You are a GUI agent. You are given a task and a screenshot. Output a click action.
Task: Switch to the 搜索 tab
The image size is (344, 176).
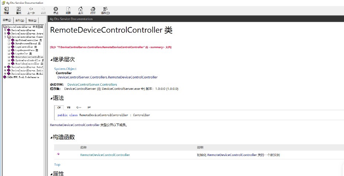click(x=32, y=20)
